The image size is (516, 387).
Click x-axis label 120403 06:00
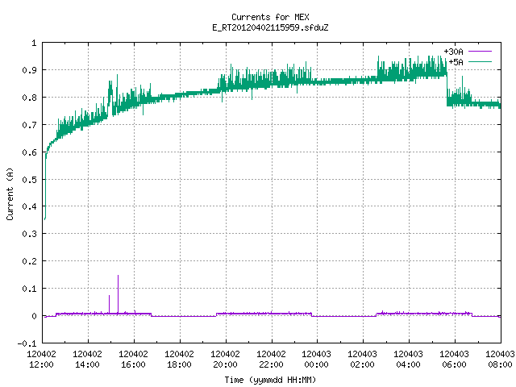click(454, 360)
